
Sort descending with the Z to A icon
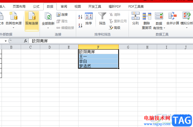click(x=80, y=25)
